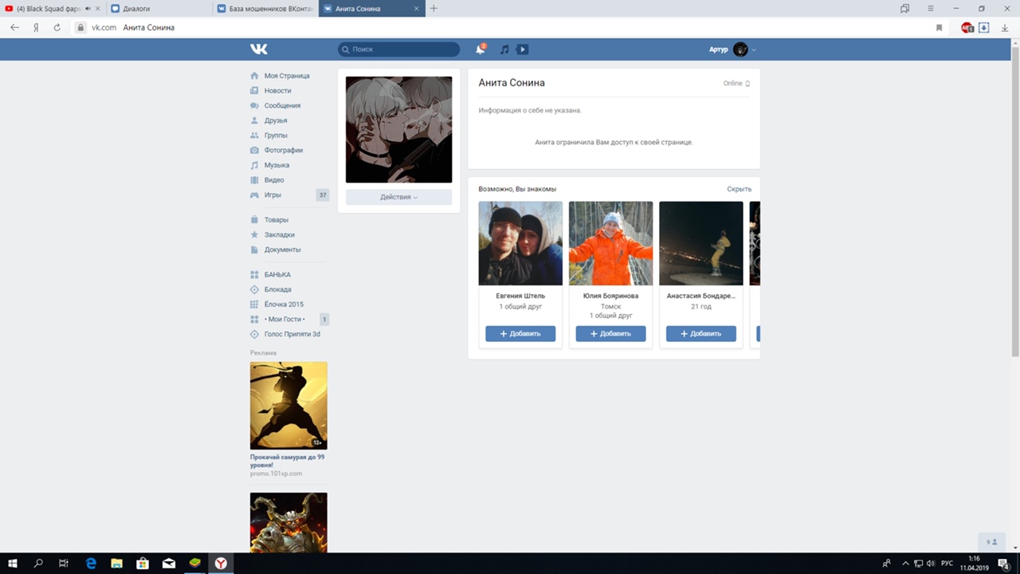Go back with browser back arrow
Viewport: 1020px width, 574px height.
pyautogui.click(x=14, y=27)
